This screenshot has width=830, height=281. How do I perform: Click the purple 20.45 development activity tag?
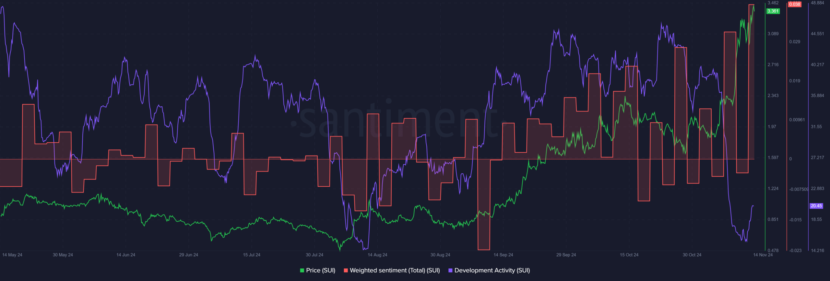[x=816, y=206]
